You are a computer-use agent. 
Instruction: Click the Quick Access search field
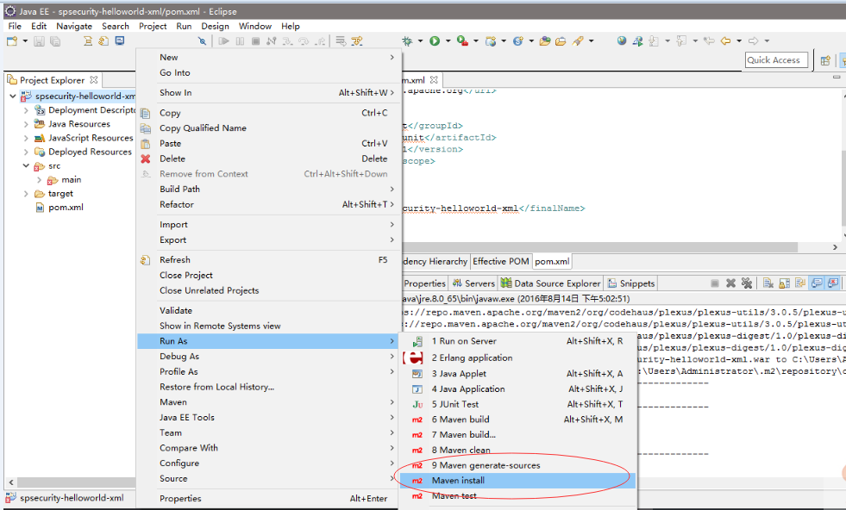pyautogui.click(x=776, y=60)
